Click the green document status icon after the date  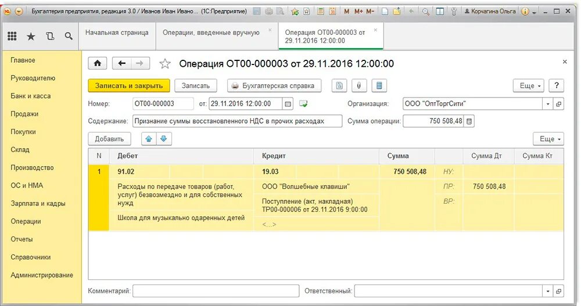coord(303,104)
